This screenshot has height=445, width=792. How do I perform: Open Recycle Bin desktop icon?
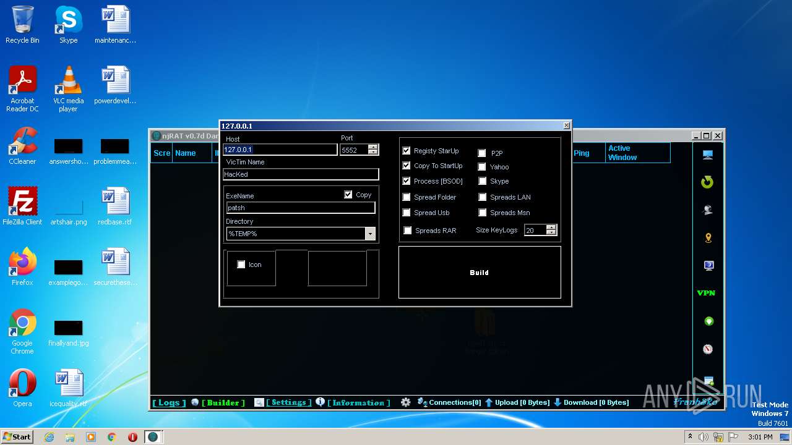point(22,25)
